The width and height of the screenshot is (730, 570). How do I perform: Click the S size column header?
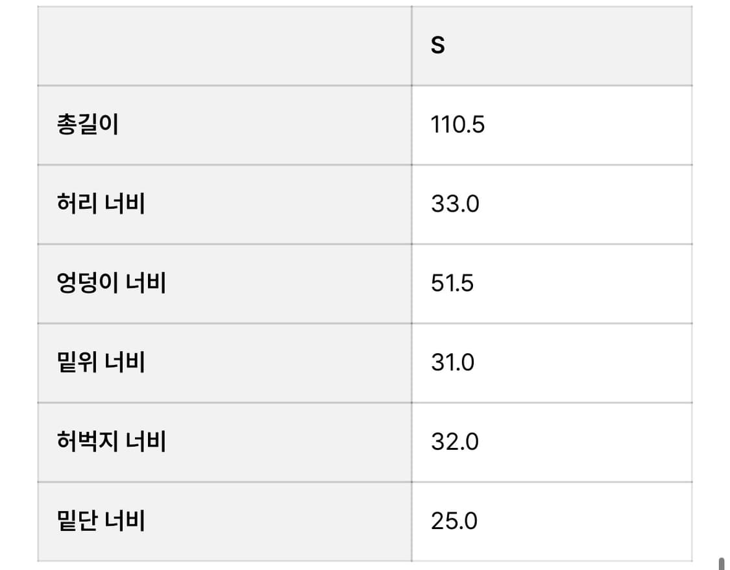pos(438,46)
